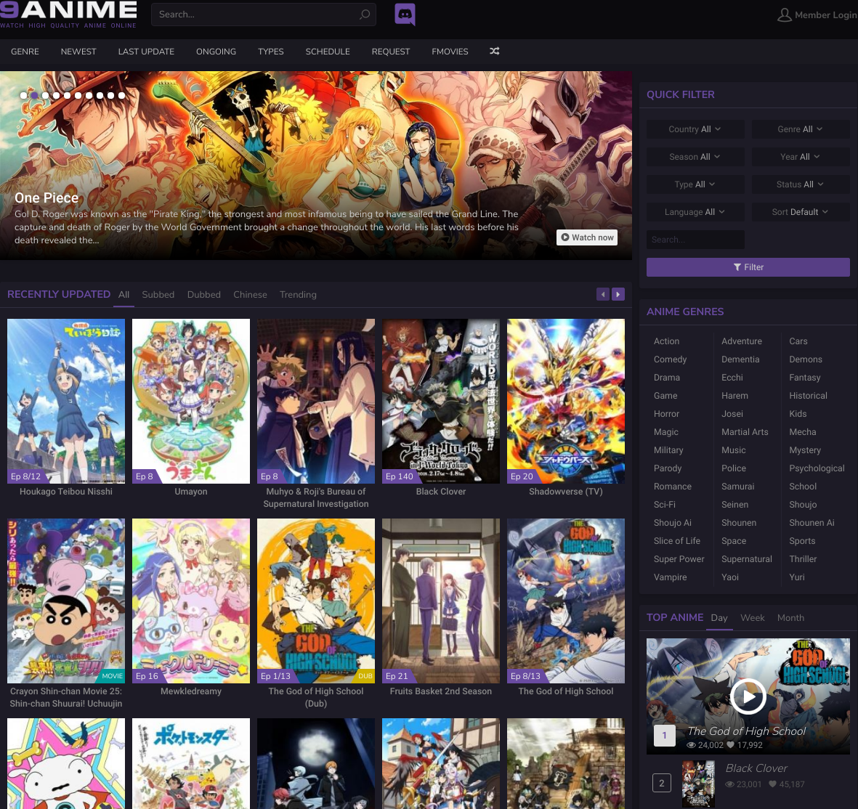The height and width of the screenshot is (809, 858).
Task: Open The God of High School (Dub) poster
Action: click(x=316, y=601)
